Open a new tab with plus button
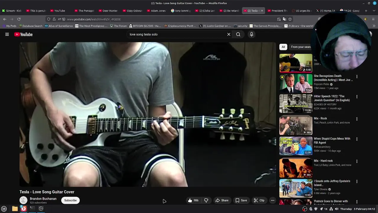The width and height of the screenshot is (378, 213). click(366, 11)
